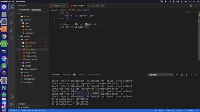Expand the Open Editors section
The height and width of the screenshot is (112, 200).
point(32,10)
